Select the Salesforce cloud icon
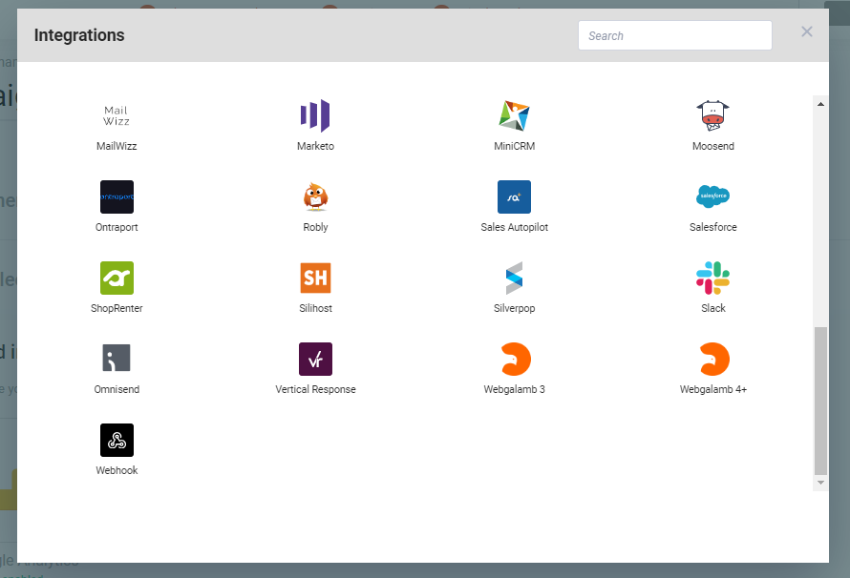850x578 pixels. click(x=712, y=197)
